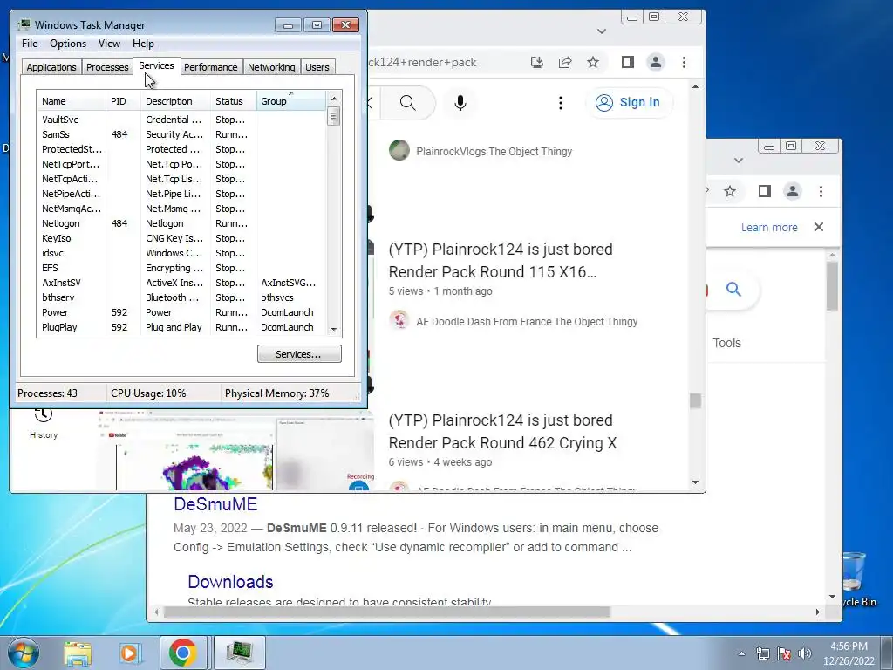Image resolution: width=893 pixels, height=670 pixels.
Task: Open video Render Pack Round 115 X16
Action: pos(501,260)
